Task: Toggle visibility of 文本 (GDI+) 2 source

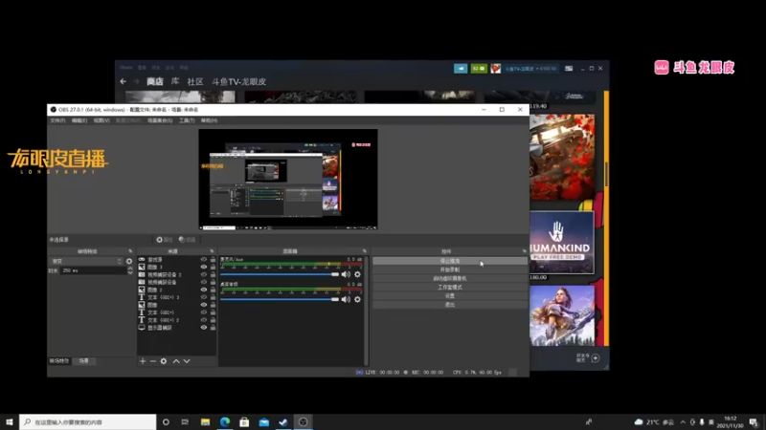Action: tap(204, 320)
